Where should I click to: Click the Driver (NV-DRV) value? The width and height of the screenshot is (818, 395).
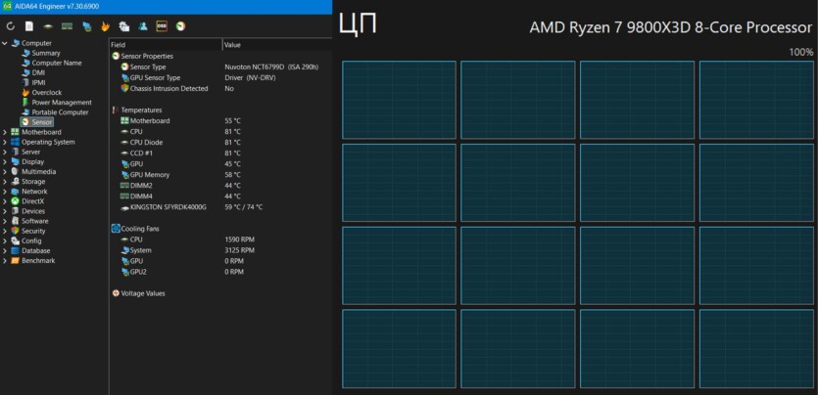pyautogui.click(x=250, y=78)
